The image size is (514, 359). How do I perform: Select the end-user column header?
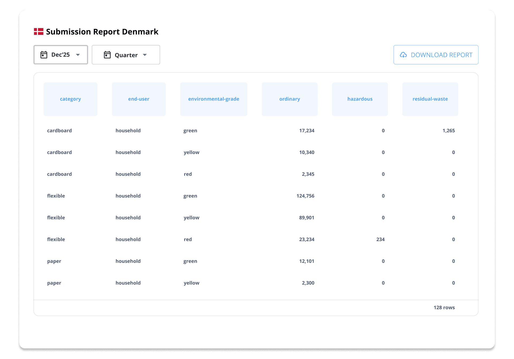[139, 99]
